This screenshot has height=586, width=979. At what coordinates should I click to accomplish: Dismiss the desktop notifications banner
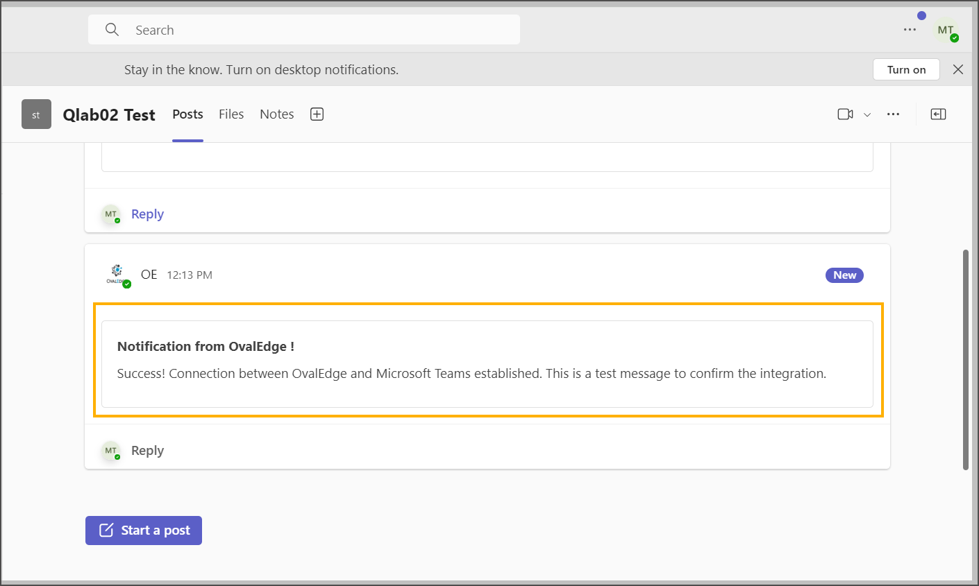coord(958,69)
